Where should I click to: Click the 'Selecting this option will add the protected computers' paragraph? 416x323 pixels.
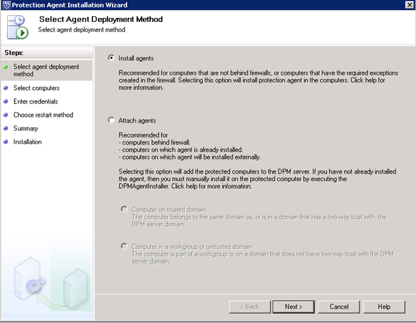tap(257, 179)
